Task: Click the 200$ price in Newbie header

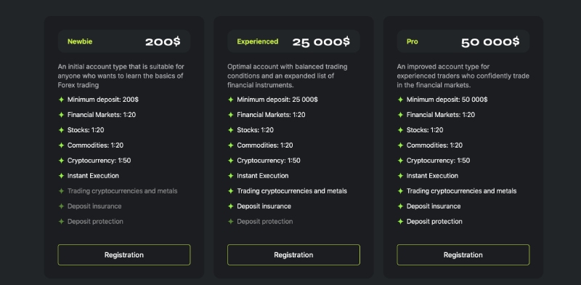Action: click(x=163, y=41)
